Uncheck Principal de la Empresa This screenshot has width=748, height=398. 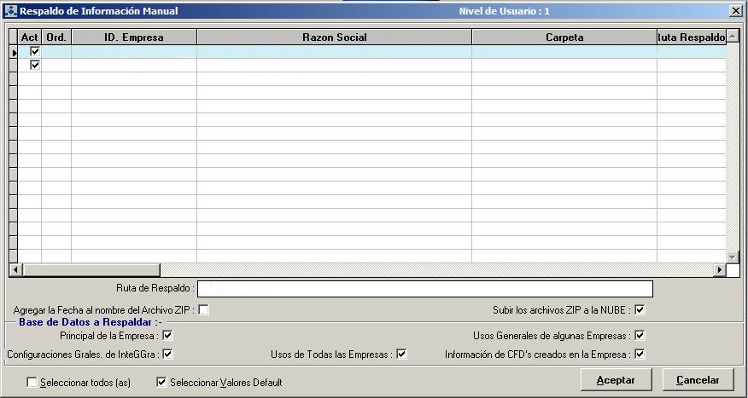(x=167, y=336)
